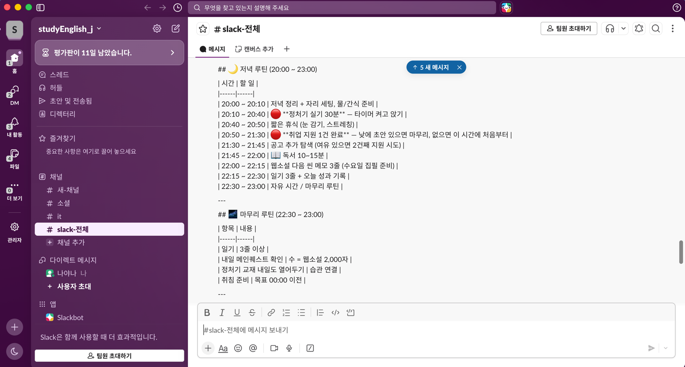The height and width of the screenshot is (367, 685).
Task: Open 관리자 settings in left rail
Action: pos(15,232)
